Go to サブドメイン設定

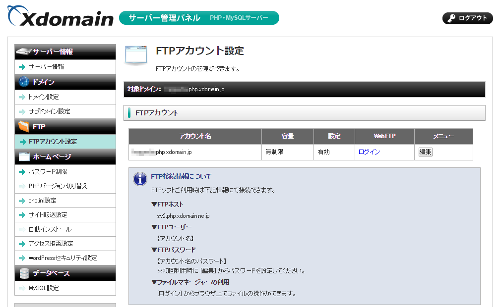[x=65, y=111]
